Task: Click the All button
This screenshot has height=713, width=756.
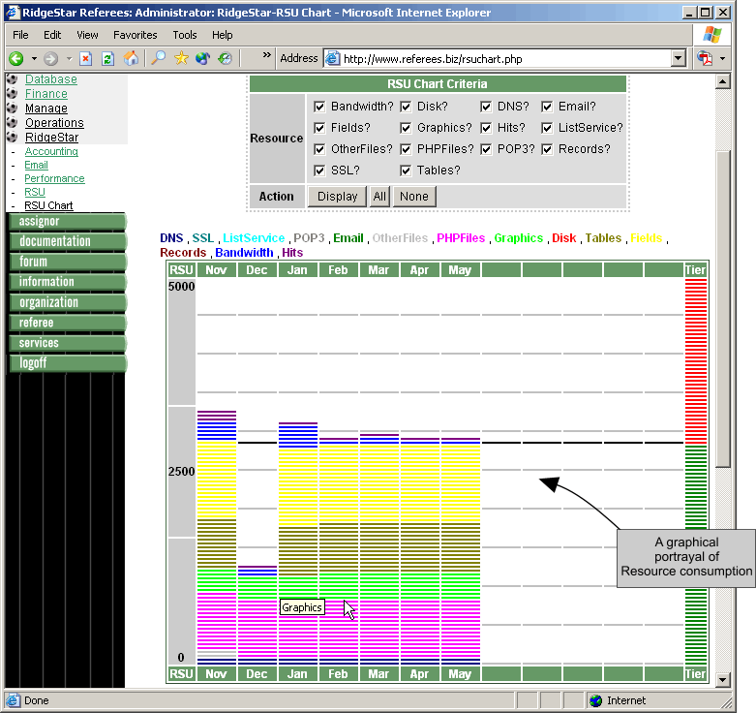Action: click(x=379, y=197)
